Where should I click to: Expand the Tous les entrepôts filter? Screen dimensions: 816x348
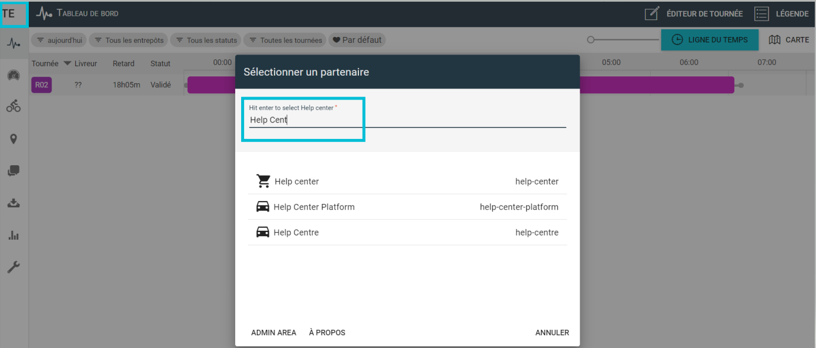coord(128,40)
